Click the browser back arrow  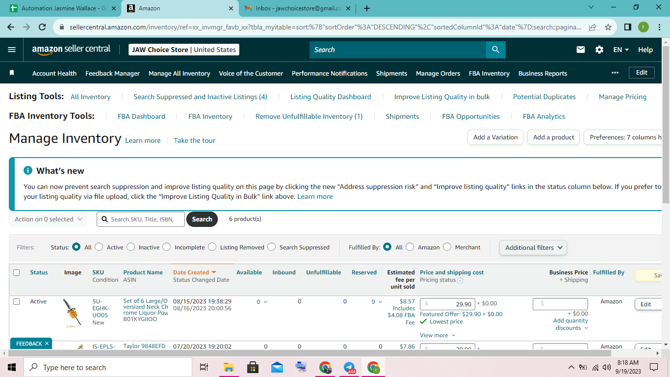coord(11,27)
